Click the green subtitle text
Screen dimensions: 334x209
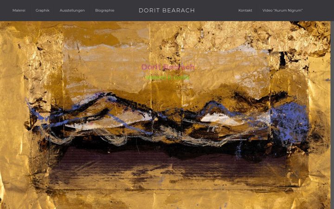pyautogui.click(x=167, y=78)
